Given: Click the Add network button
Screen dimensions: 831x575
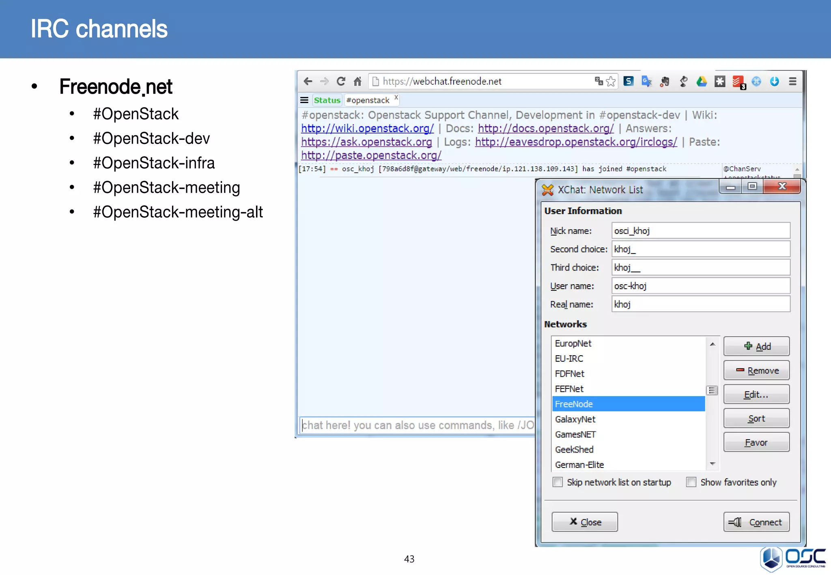Looking at the screenshot, I should 756,346.
